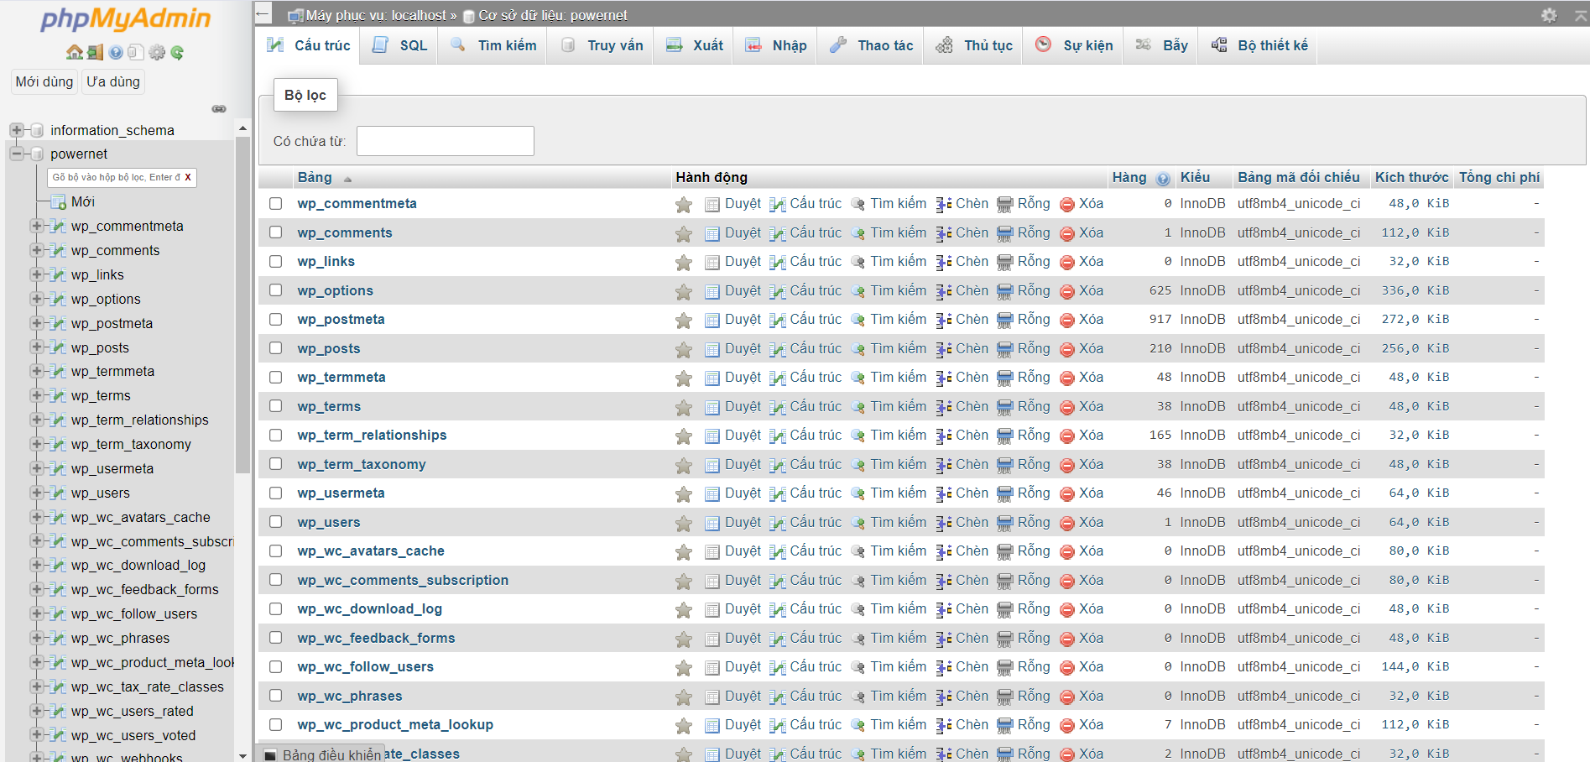Star wp_options table as favorite
The height and width of the screenshot is (762, 1590).
pos(684,291)
